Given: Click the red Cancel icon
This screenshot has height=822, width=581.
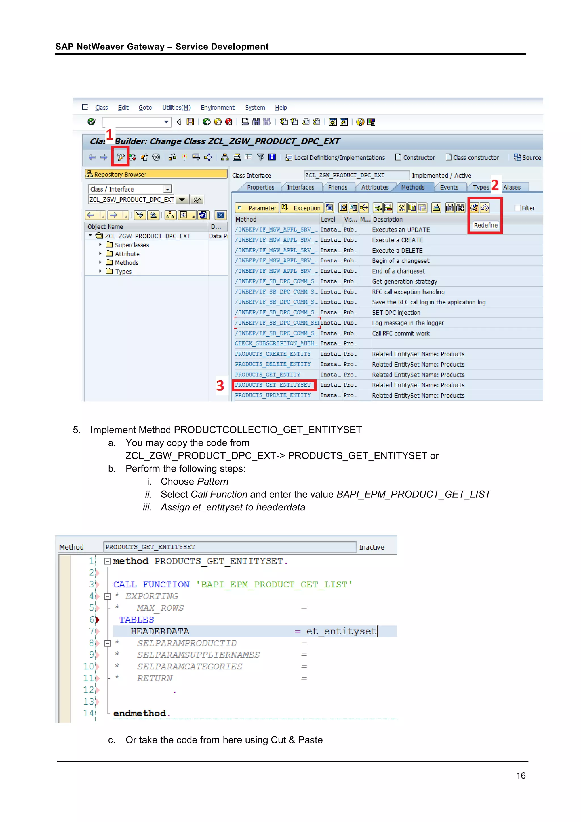Looking at the screenshot, I should click(228, 122).
